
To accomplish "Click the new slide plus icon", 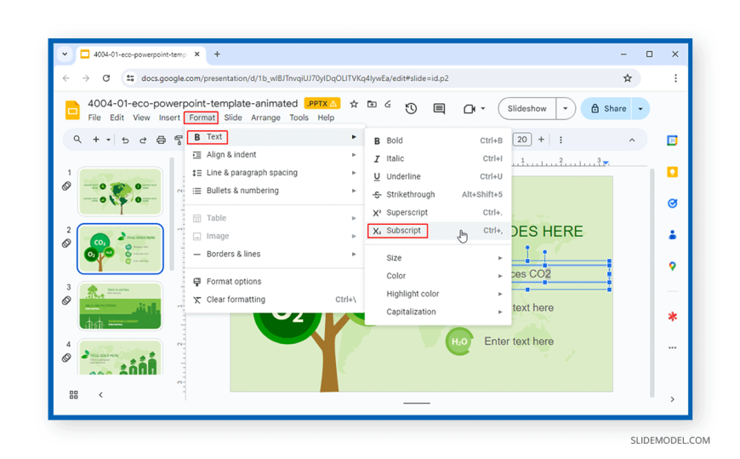I will (x=96, y=140).
